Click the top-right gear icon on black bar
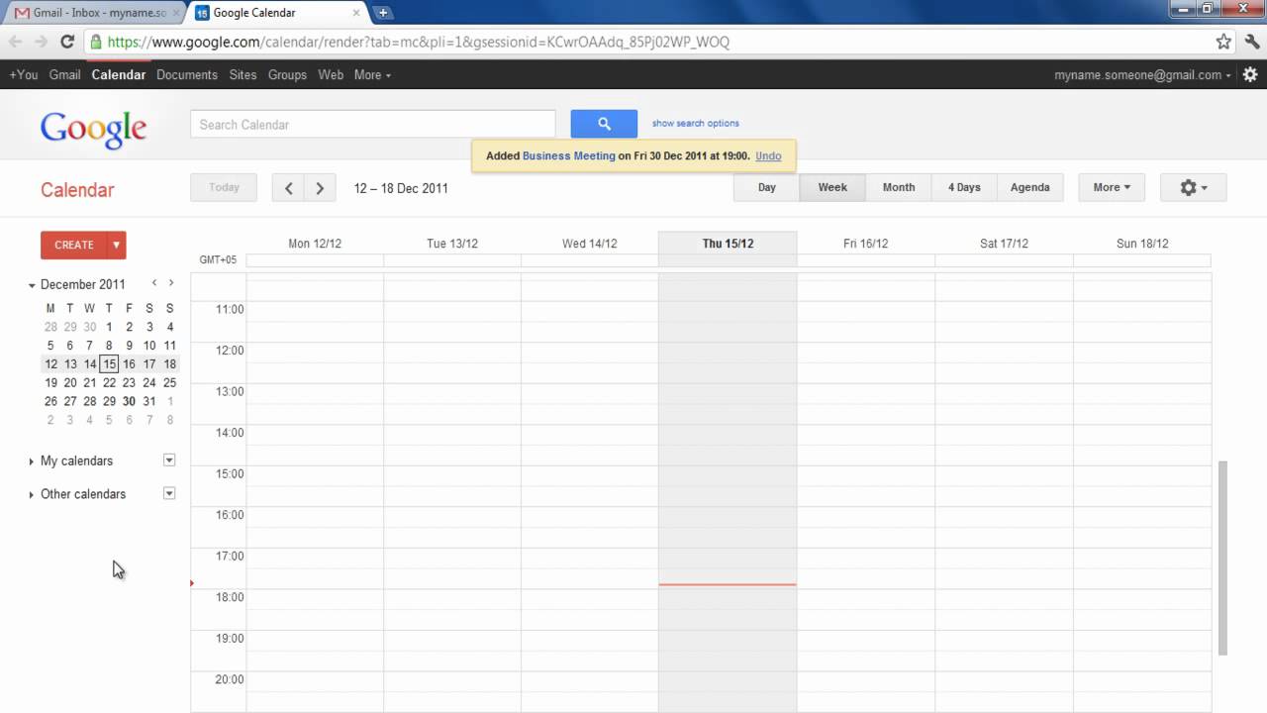The image size is (1267, 713). 1249,74
